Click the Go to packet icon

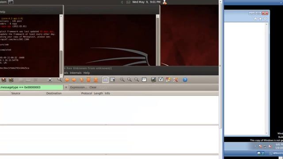81,79
